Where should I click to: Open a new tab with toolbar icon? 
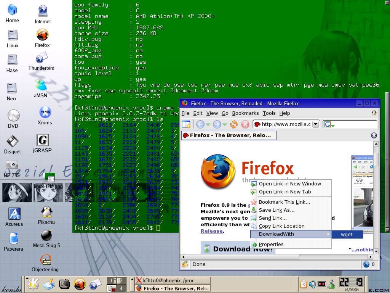[x=186, y=124]
